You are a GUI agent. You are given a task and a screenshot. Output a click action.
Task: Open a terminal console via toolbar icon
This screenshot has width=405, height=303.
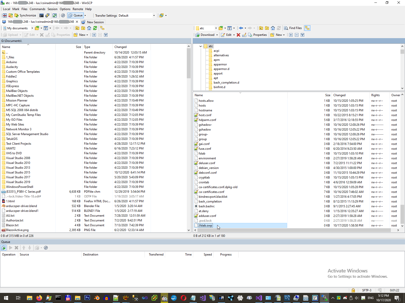(42, 15)
